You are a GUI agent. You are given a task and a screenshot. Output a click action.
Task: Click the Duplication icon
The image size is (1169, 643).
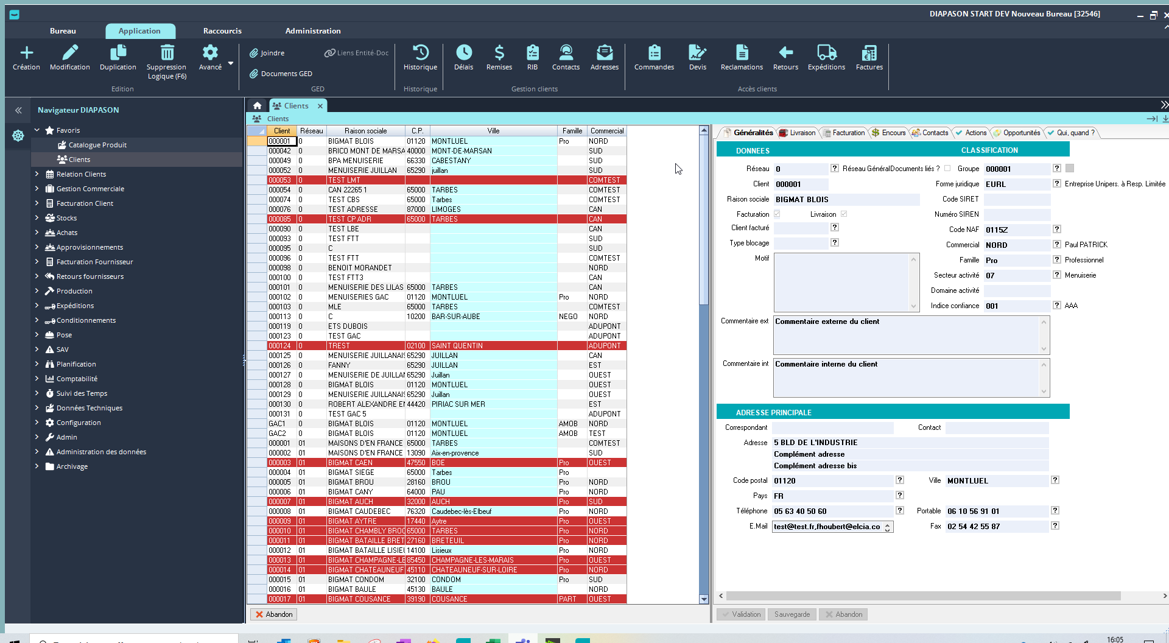118,53
